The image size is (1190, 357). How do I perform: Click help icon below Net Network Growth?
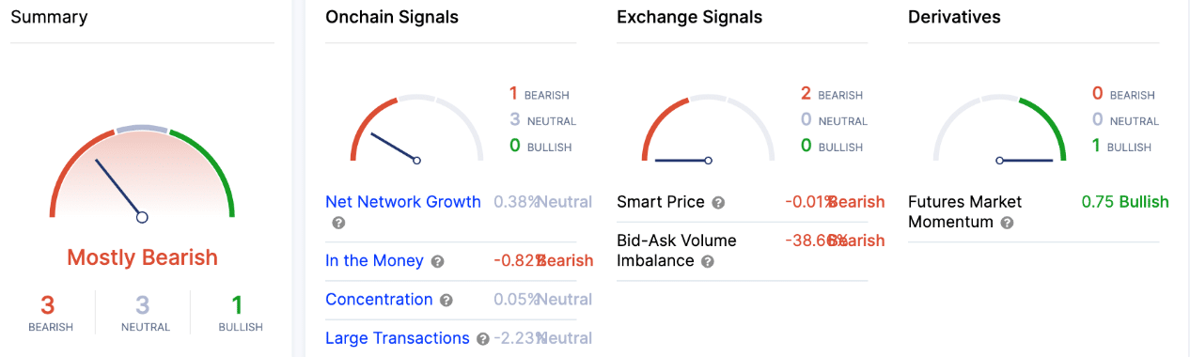338,224
